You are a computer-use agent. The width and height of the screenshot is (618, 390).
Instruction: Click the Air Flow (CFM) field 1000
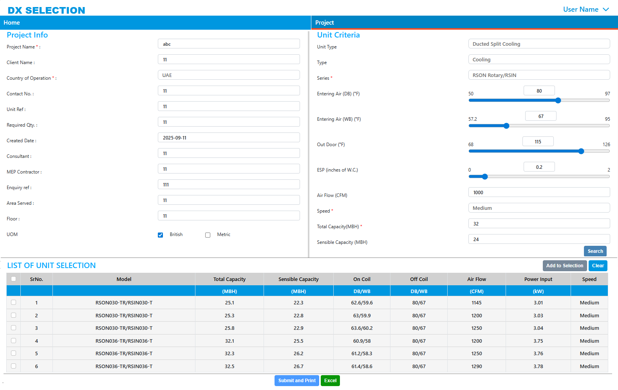(539, 192)
